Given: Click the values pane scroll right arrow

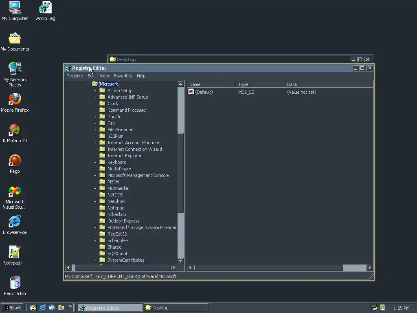Looking at the screenshot, I should click(x=370, y=267).
